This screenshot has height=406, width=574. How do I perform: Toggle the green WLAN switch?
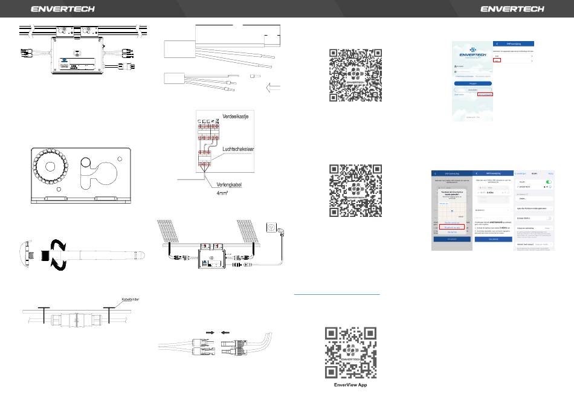point(549,182)
